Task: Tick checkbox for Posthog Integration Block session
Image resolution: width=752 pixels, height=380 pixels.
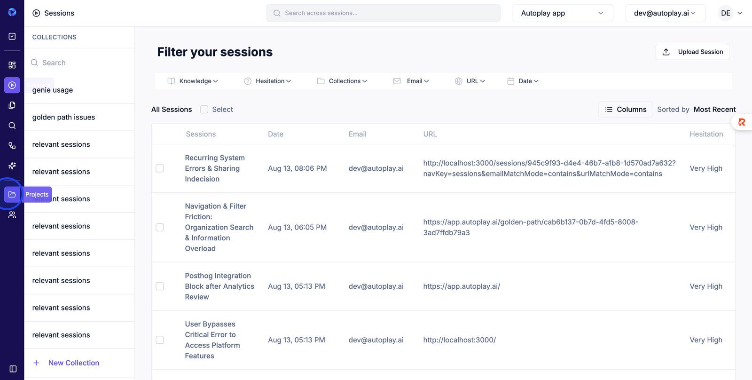Action: coord(160,286)
